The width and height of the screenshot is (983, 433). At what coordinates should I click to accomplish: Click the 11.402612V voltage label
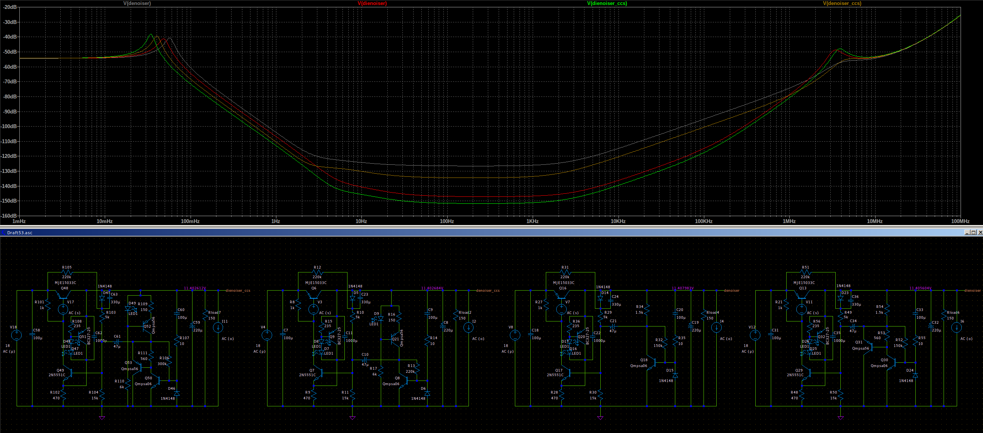click(x=195, y=288)
